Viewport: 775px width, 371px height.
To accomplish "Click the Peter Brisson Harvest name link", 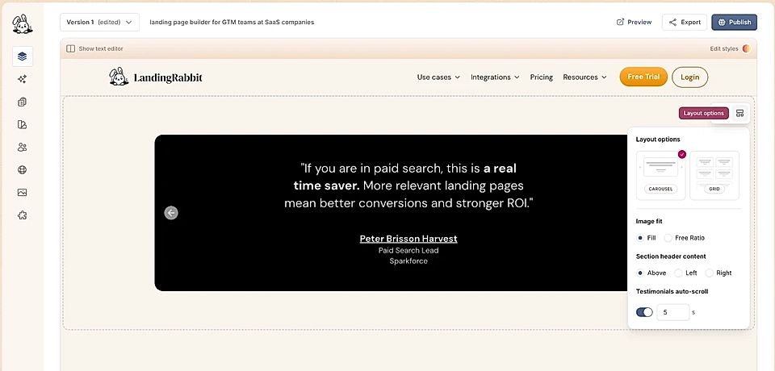I will [408, 239].
